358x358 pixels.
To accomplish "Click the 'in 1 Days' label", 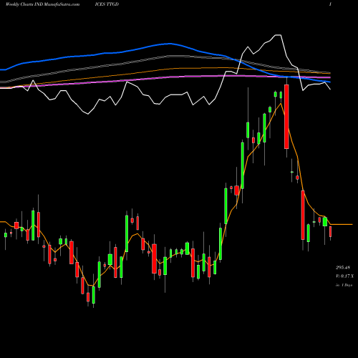I will pyautogui.click(x=344, y=285).
